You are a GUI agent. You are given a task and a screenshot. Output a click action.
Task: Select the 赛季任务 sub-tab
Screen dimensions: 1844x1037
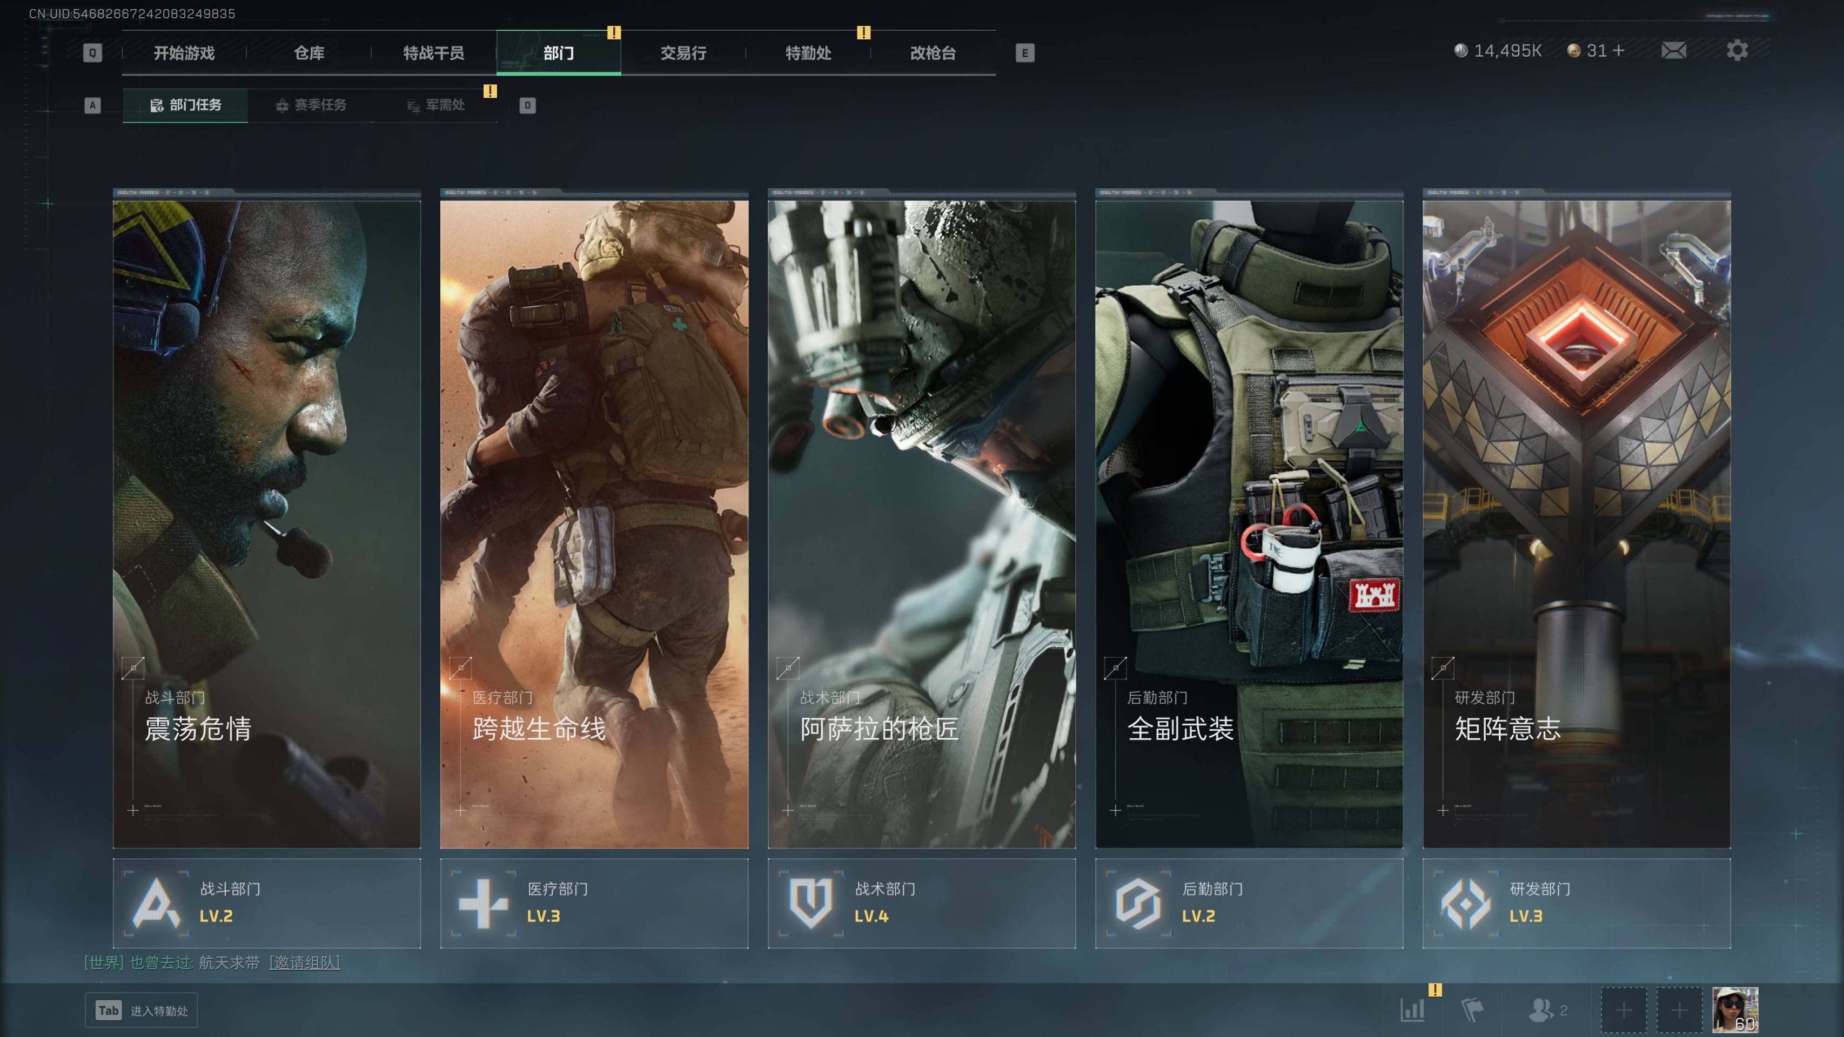point(311,105)
